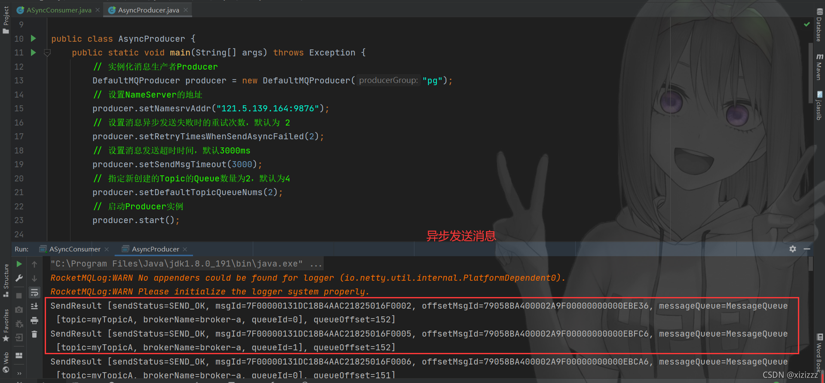Close the ASyncConsumer.java editor tab
The image size is (825, 383).
click(98, 10)
